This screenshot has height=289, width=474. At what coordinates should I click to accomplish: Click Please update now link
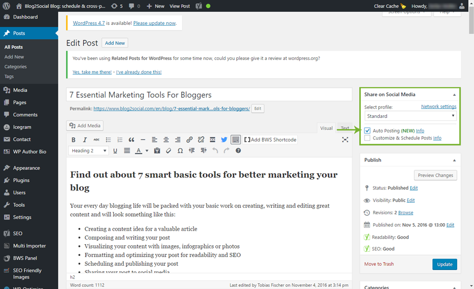tap(154, 23)
